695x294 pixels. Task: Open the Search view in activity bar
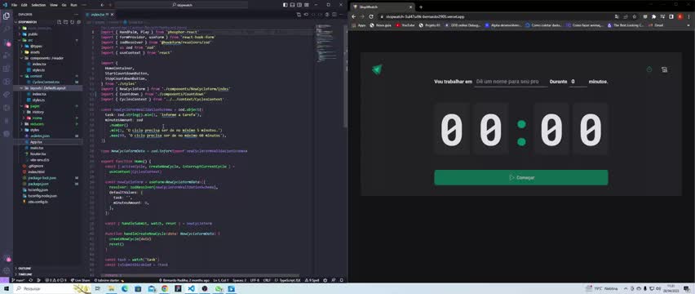pos(7,29)
